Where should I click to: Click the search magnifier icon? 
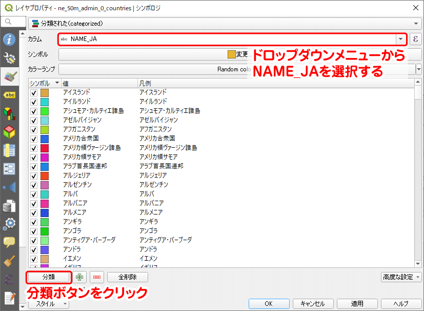click(8, 22)
